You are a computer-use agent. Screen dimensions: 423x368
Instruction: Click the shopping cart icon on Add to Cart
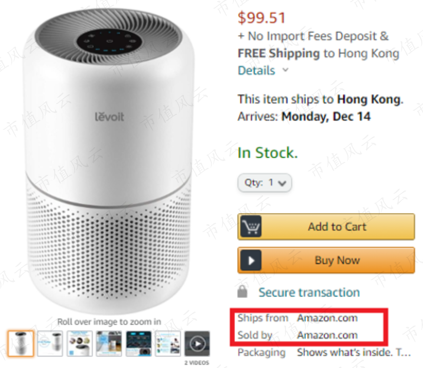(x=250, y=226)
